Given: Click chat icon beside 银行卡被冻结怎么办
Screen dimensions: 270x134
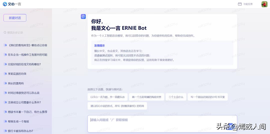Looking at the screenshot, I should click(5, 131).
